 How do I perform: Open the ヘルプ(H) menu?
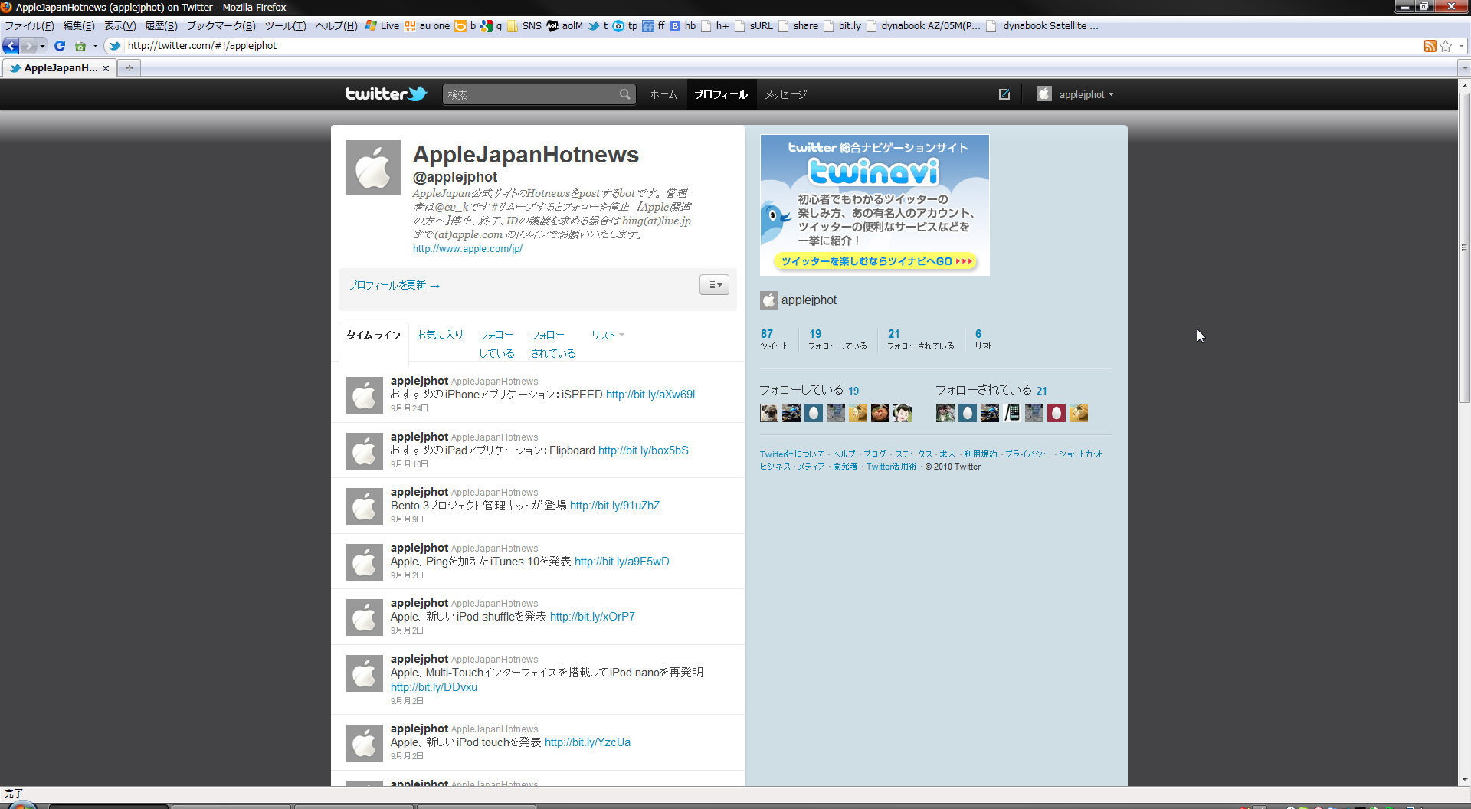(x=336, y=25)
